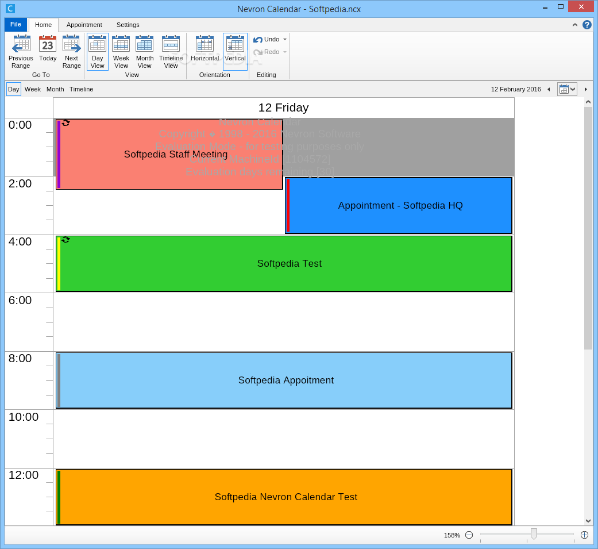Open the calendar date picker dropdown
598x549 pixels.
[x=567, y=89]
